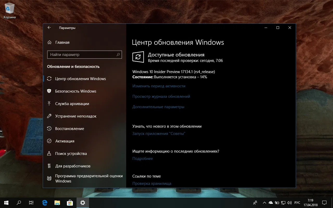Open Поиск устройства section
Viewport: 333px width, 208px height.
[85, 154]
